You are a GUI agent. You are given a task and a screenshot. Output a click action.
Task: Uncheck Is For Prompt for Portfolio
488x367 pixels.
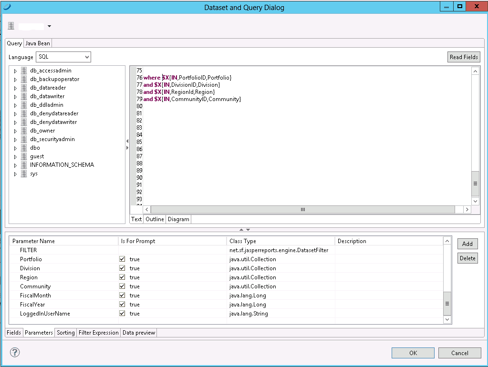click(x=123, y=259)
